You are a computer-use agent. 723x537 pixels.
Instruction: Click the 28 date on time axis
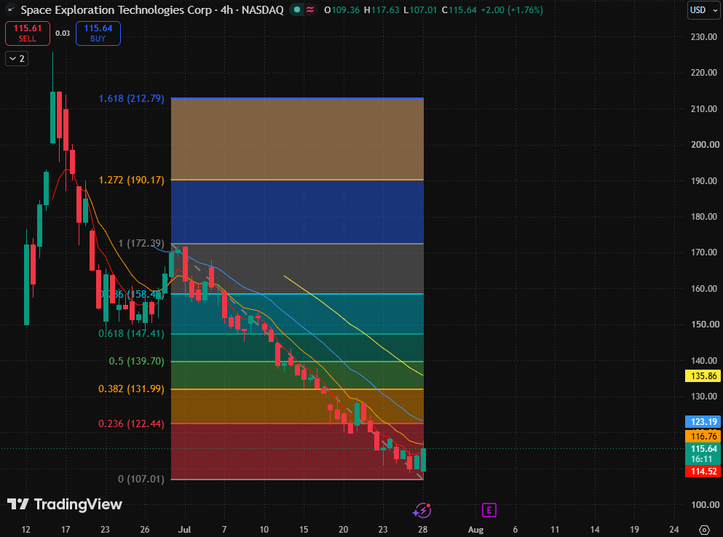tap(423, 530)
